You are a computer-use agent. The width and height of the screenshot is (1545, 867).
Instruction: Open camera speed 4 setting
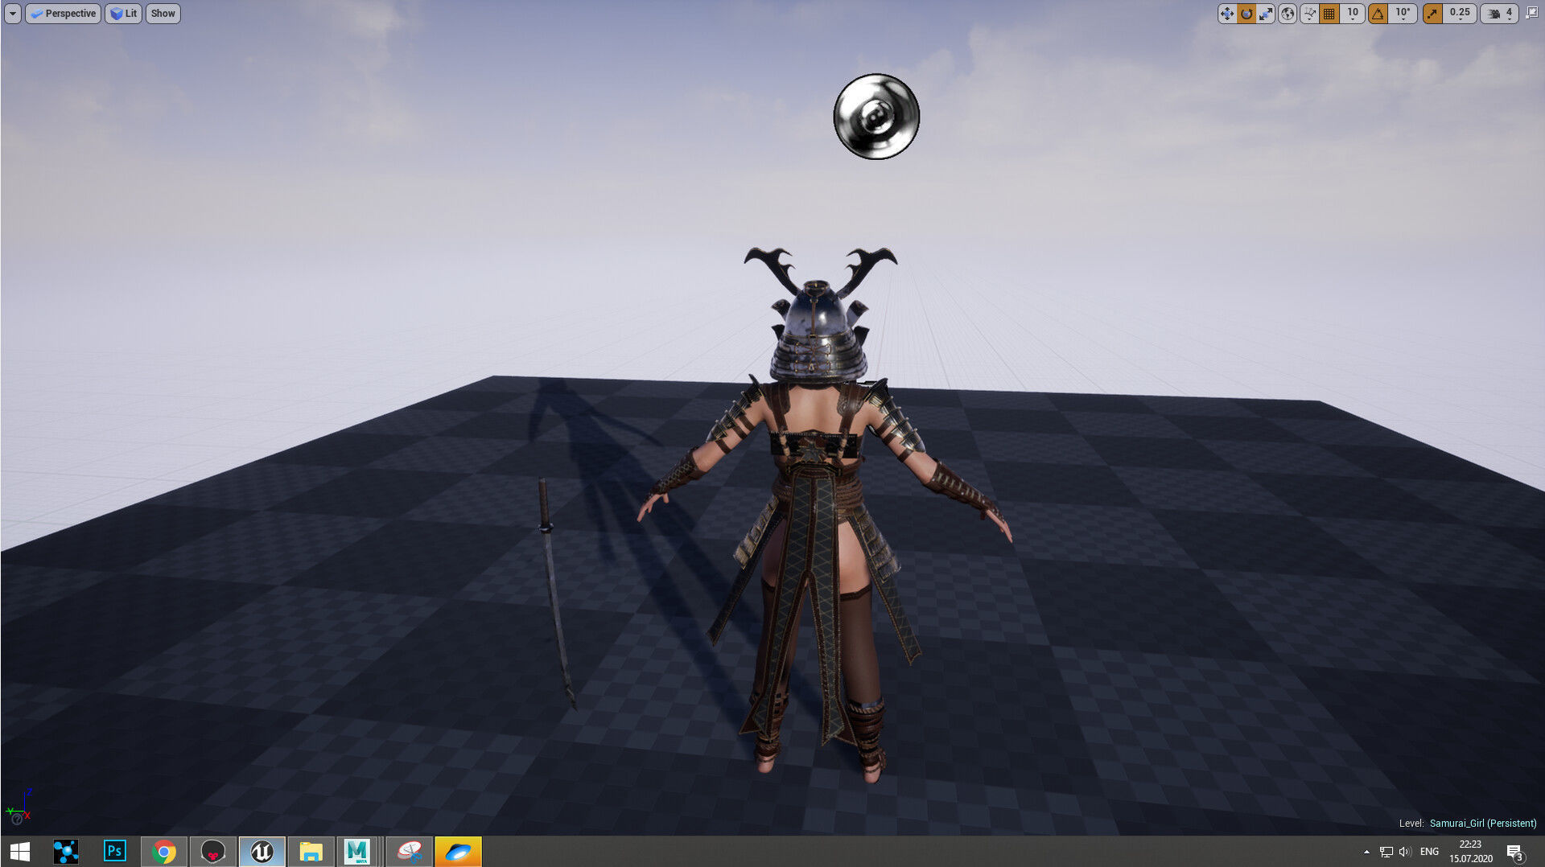pyautogui.click(x=1501, y=14)
